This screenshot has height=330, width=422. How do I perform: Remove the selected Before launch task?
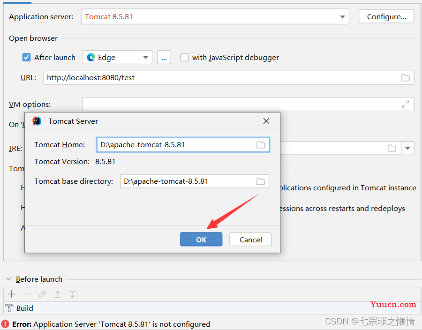pos(27,294)
